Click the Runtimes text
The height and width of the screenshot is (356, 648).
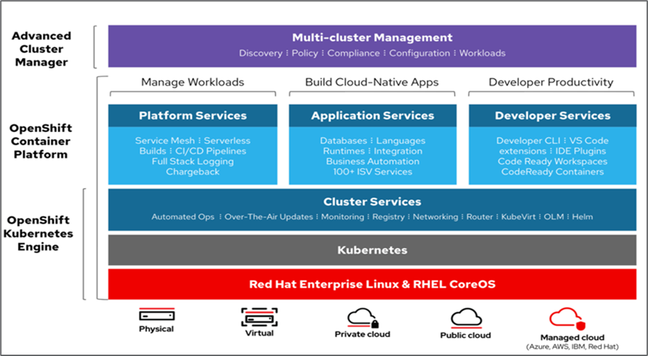point(344,151)
